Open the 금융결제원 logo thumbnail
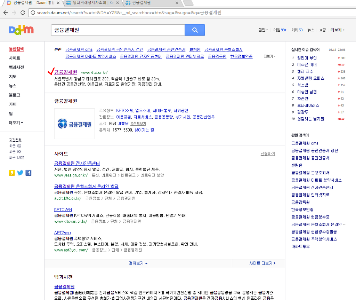The height and width of the screenshot is (300, 356). point(74,124)
